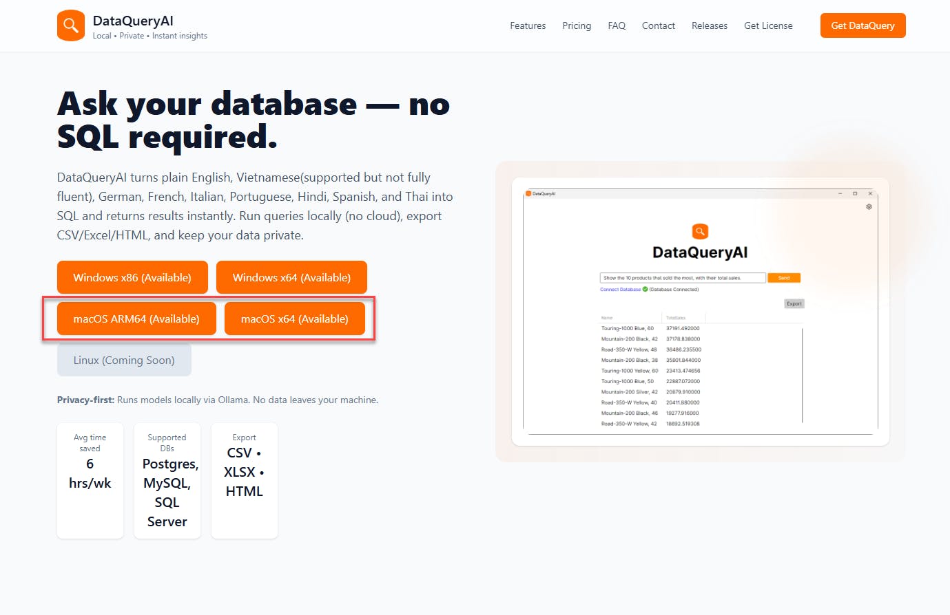The image size is (950, 615).
Task: Click the DataQueryAI brand name text
Action: [x=133, y=21]
